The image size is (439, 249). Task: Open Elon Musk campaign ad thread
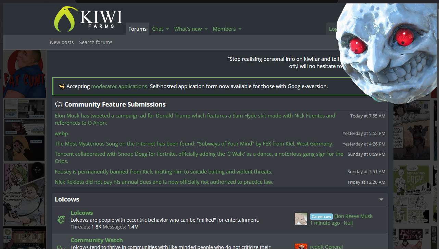(x=195, y=119)
